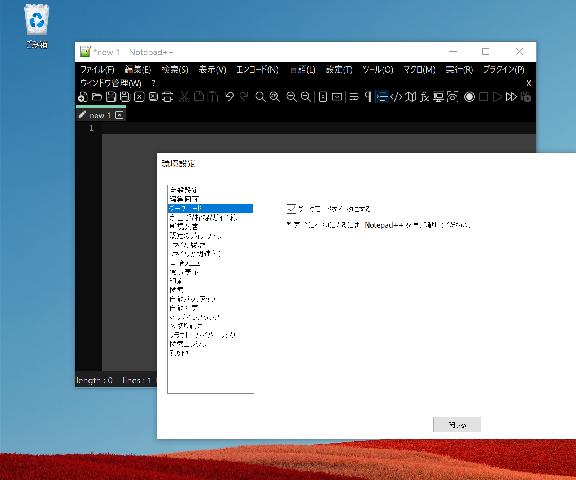Click the monitoring eye icon

coord(453,97)
